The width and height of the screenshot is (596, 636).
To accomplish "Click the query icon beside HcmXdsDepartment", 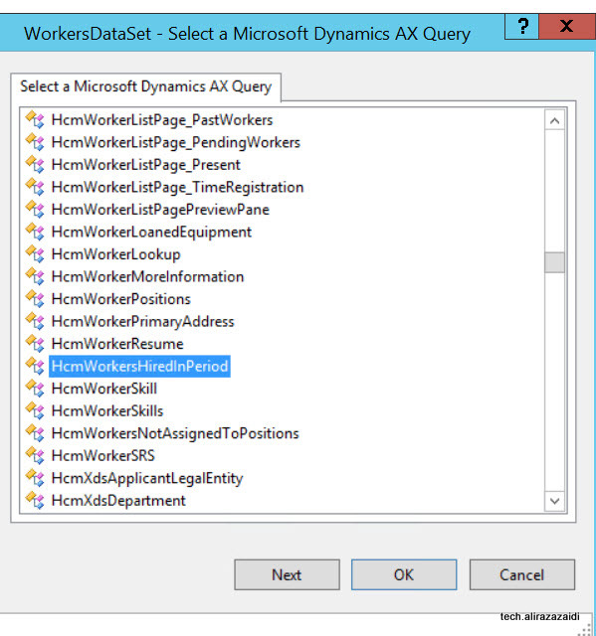I will [35, 501].
